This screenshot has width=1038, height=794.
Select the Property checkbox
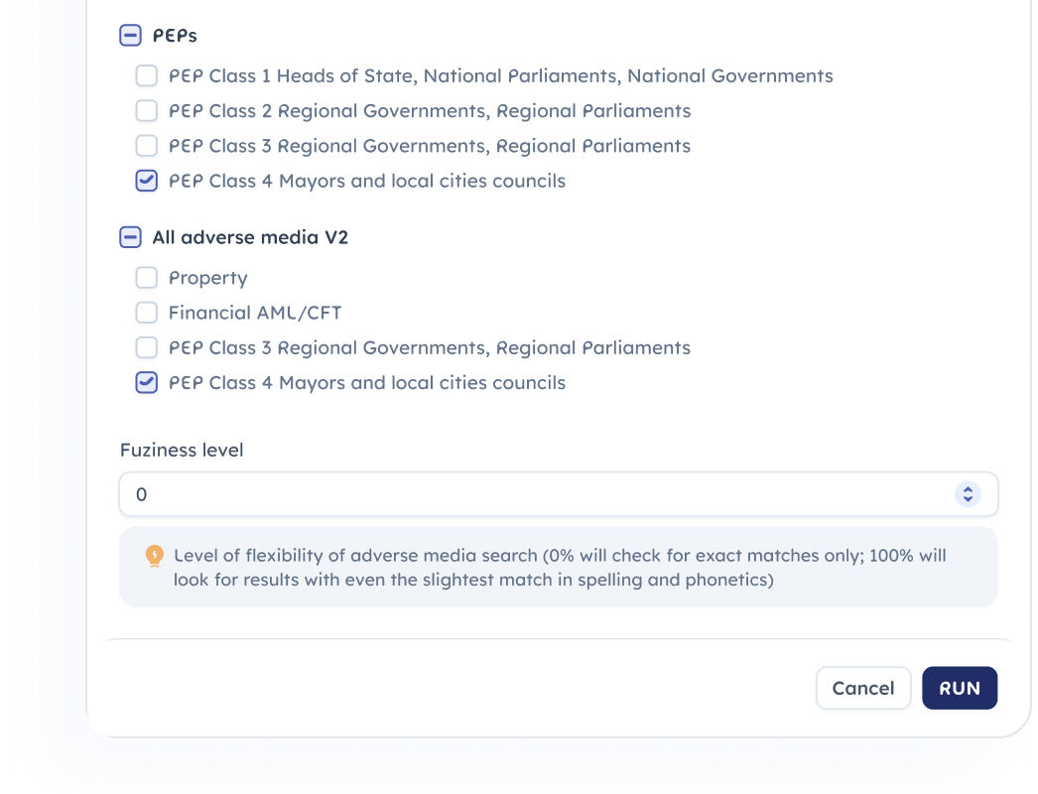tap(147, 278)
